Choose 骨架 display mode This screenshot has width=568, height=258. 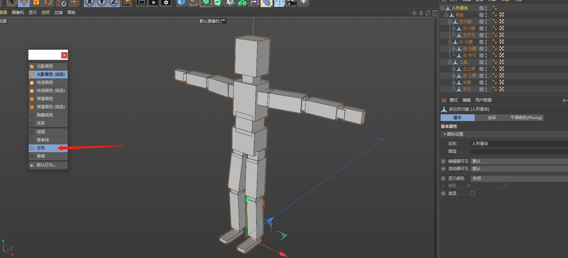click(48, 156)
